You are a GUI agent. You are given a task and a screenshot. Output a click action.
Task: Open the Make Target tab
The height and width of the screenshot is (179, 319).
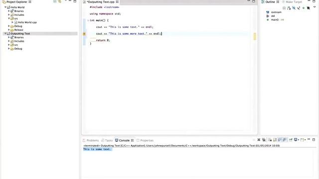[294, 2]
